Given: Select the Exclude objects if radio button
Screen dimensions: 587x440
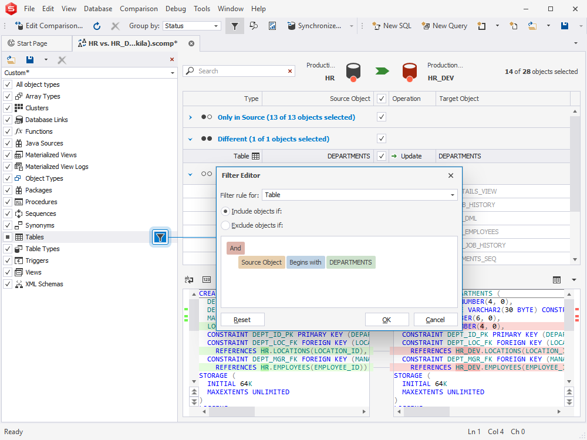Looking at the screenshot, I should tap(225, 225).
